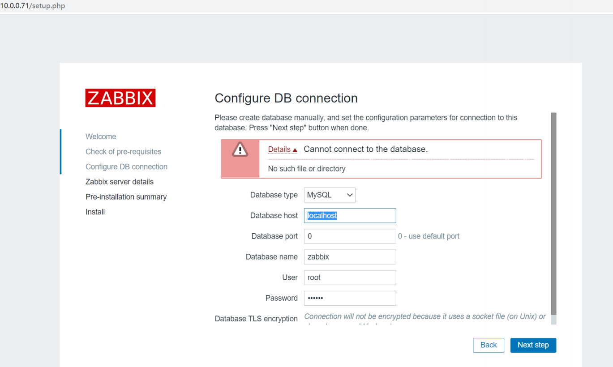Click the 'Configure DB connection' heading
613x367 pixels.
tap(286, 98)
